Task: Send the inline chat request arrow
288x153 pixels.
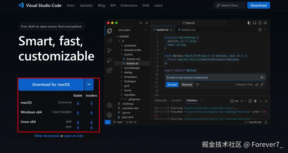Action: pos(262,77)
